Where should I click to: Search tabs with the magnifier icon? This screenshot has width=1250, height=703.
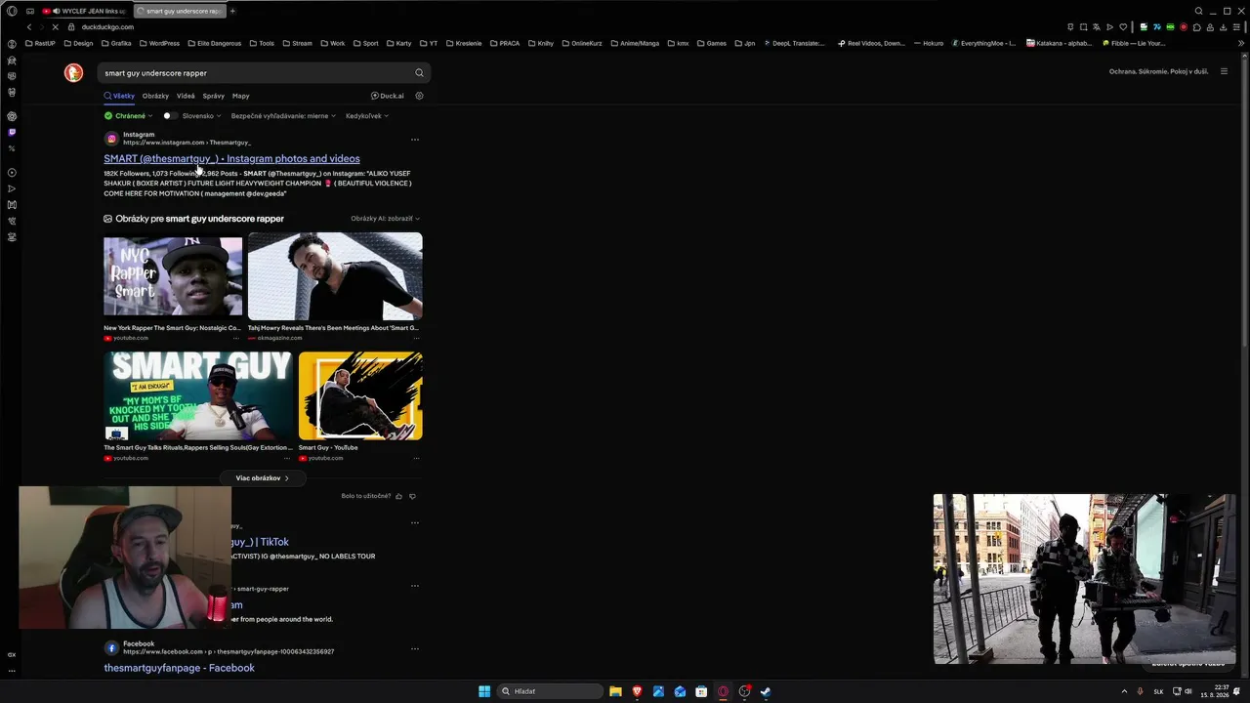[x=1198, y=11]
